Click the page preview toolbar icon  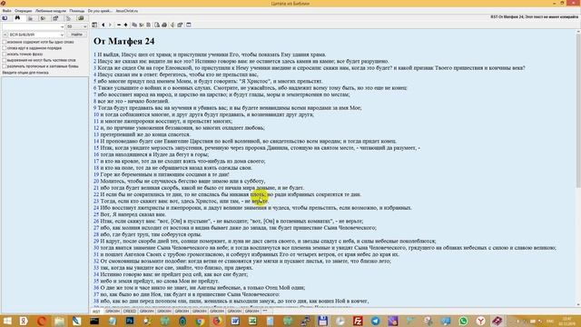coord(157,25)
